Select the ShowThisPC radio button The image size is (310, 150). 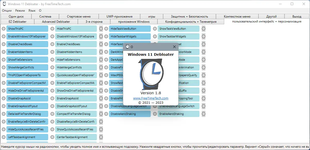tap(4, 29)
